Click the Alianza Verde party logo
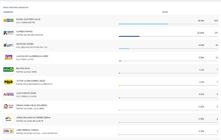The height and width of the screenshot is (140, 221). point(8,69)
